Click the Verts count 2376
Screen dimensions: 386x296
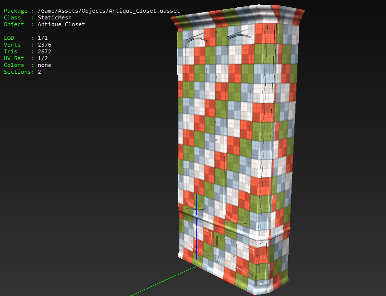point(44,45)
